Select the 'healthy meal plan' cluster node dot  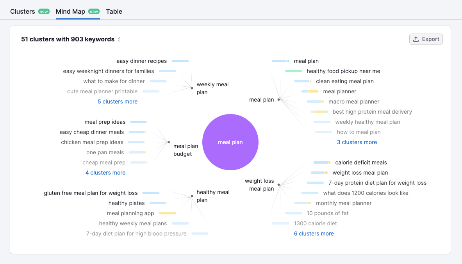coord(191,196)
